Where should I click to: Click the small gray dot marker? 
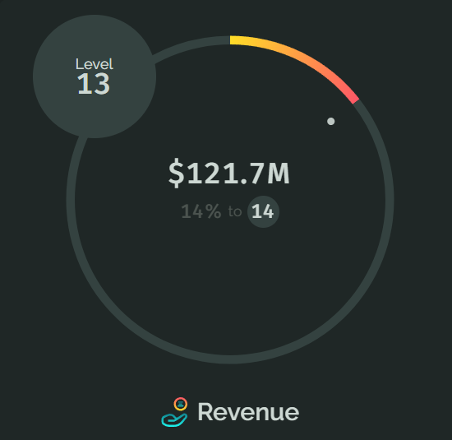[x=331, y=121]
